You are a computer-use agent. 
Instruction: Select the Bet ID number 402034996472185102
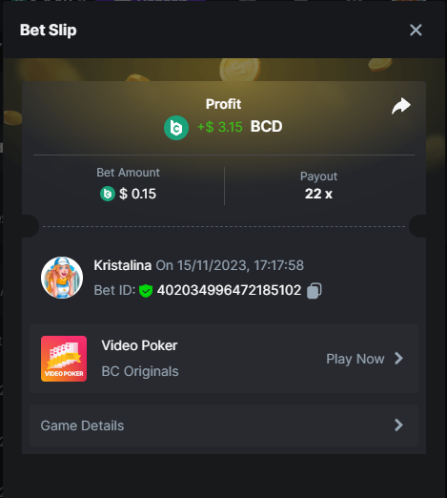229,290
